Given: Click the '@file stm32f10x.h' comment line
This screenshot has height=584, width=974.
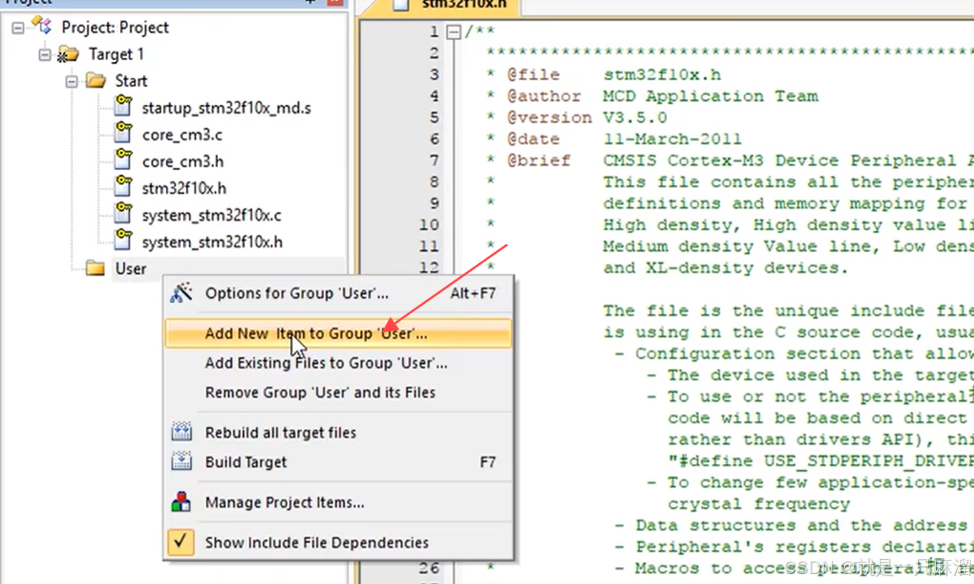Looking at the screenshot, I should click(614, 74).
